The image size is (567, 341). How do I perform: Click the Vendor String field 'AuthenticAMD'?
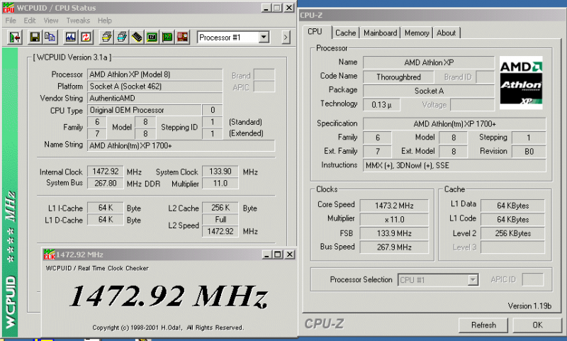pos(155,99)
